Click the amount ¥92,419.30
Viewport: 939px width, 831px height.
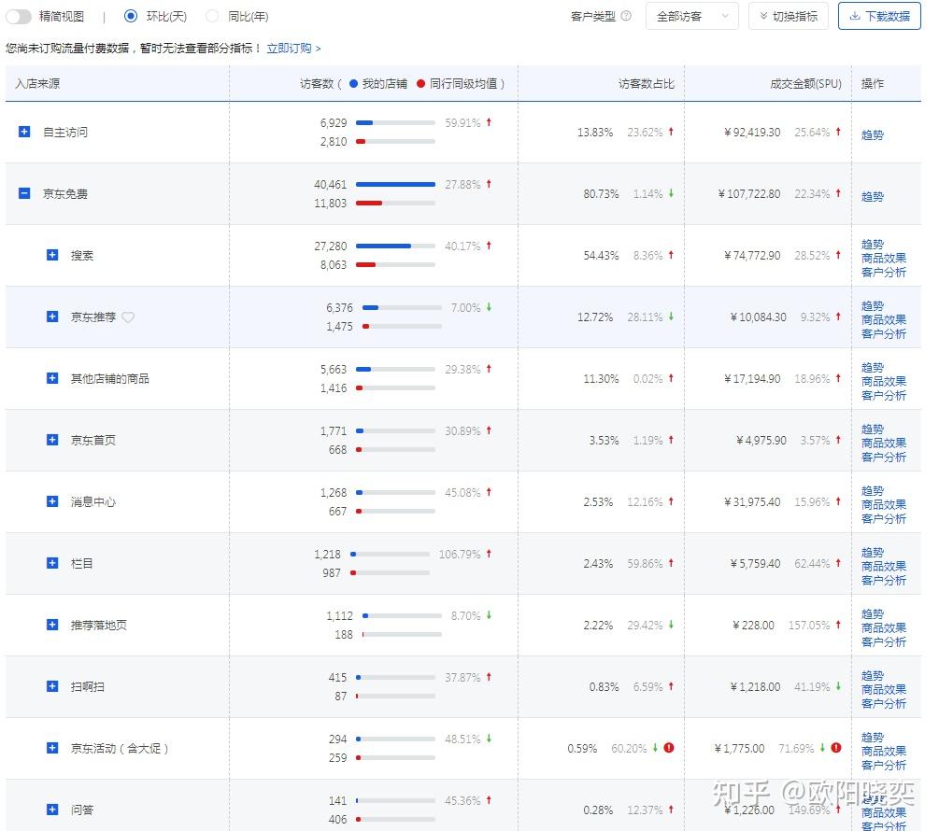click(x=752, y=133)
